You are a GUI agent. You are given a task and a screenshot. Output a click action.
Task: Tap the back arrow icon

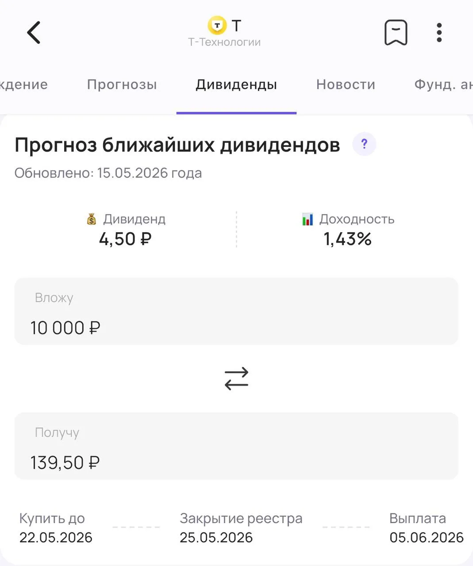(x=34, y=33)
